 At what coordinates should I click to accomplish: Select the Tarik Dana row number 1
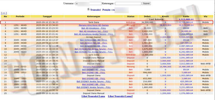coord(107,22)
